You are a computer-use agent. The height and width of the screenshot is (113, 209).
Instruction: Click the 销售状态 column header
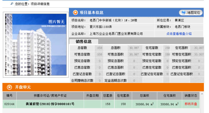(191, 96)
